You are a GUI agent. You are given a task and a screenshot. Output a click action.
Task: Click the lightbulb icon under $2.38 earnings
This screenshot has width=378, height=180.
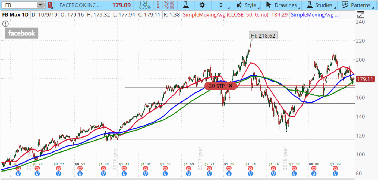point(294,173)
